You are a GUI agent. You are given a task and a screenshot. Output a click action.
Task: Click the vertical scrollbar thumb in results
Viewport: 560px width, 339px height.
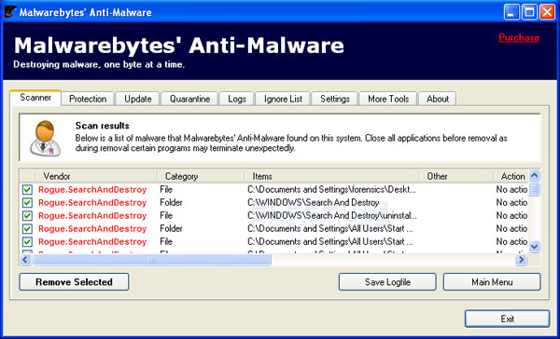pos(534,189)
